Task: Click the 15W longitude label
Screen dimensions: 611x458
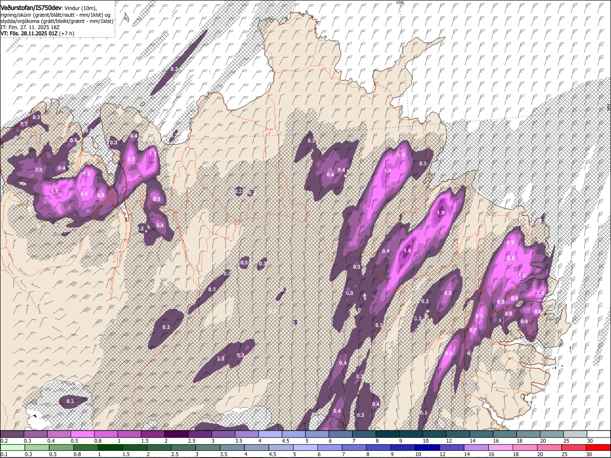Action: [x=400, y=2]
